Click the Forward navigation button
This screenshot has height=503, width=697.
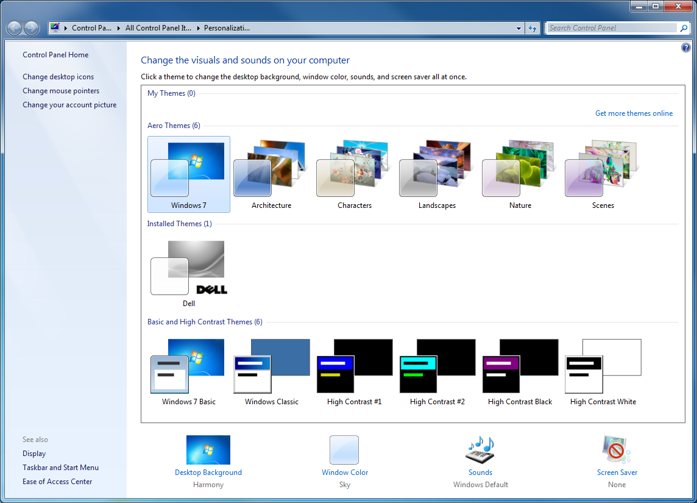[31, 28]
